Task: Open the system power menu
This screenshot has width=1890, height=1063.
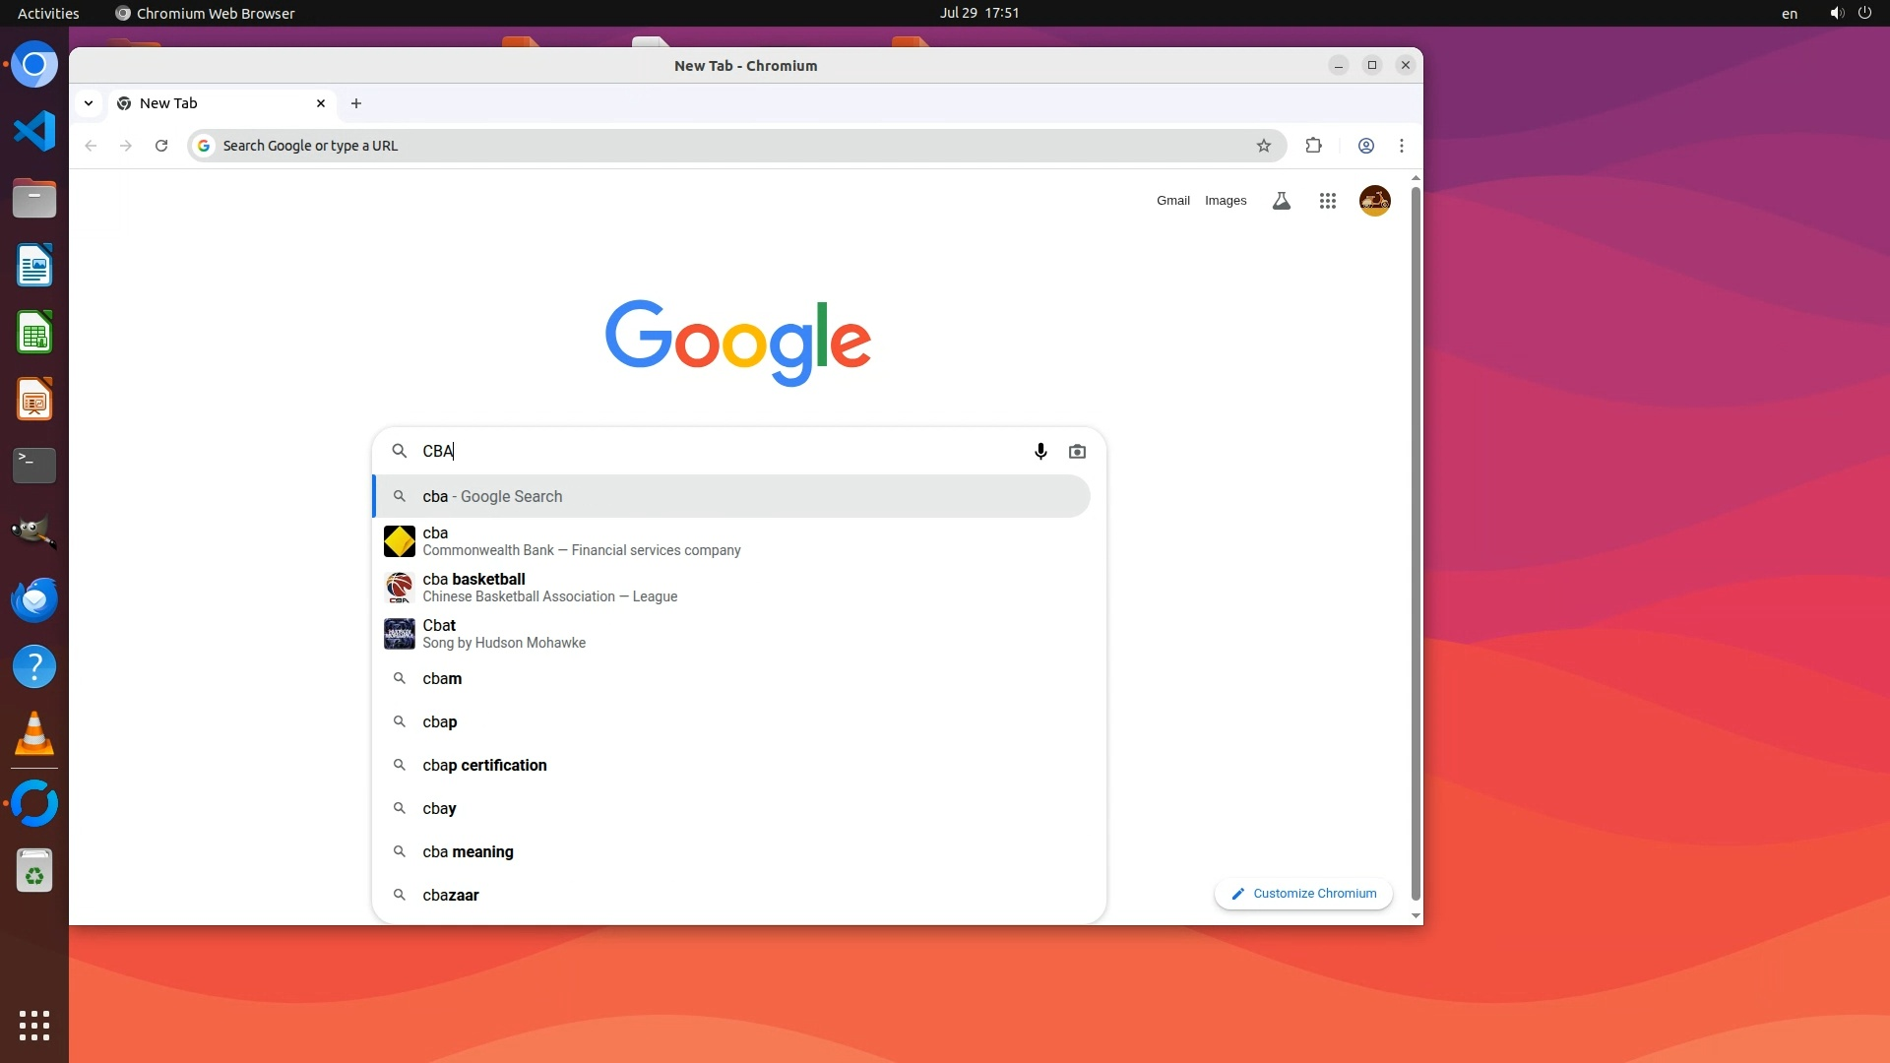Action: pyautogui.click(x=1863, y=13)
